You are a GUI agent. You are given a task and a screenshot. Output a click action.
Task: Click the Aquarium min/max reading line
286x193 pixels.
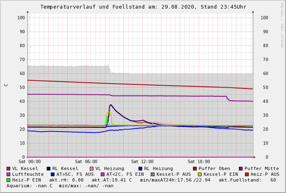(x=60, y=186)
